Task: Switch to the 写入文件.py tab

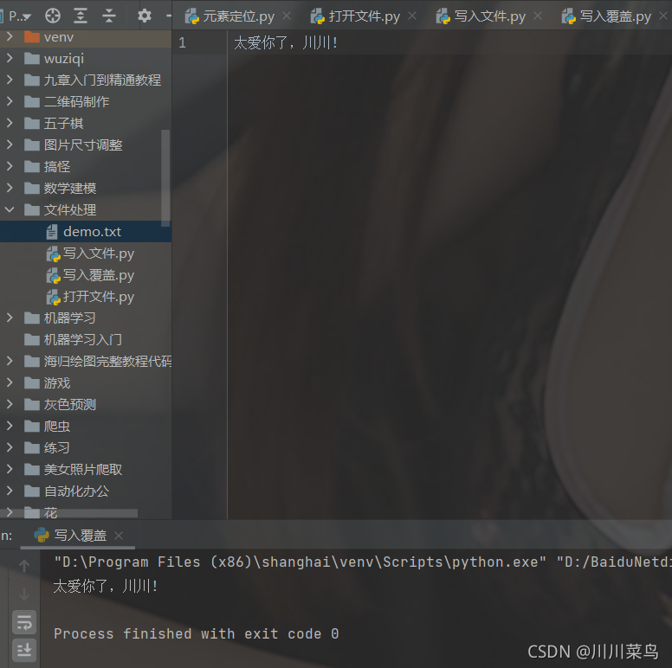Action: [481, 16]
